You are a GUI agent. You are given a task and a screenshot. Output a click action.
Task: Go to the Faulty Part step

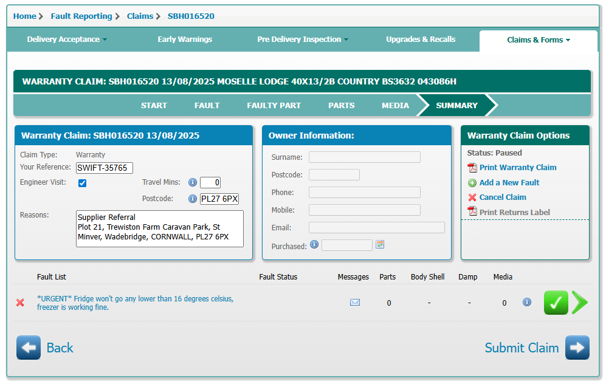(x=274, y=105)
